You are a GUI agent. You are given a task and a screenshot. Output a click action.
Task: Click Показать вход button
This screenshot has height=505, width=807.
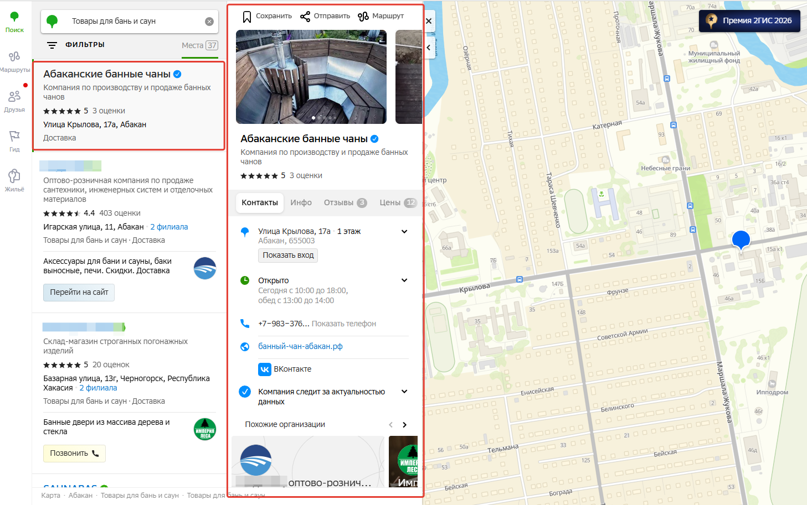[288, 255]
